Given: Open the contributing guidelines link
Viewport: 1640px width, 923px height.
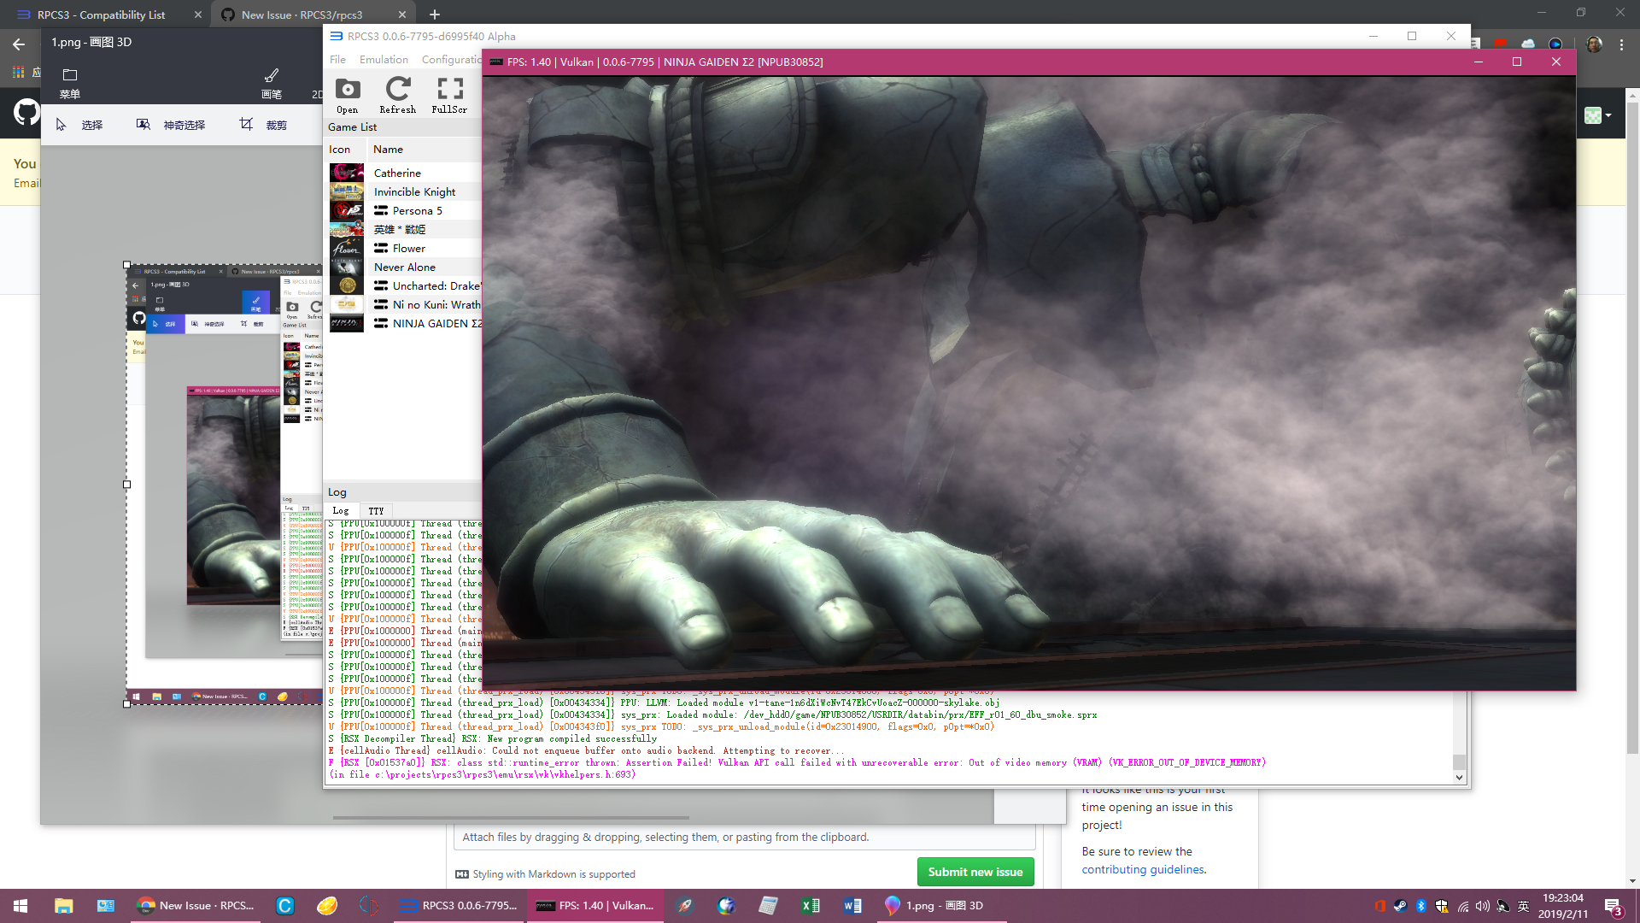Looking at the screenshot, I should pos(1142,869).
